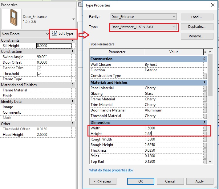Viewport: 219px width, 189px height.
Task: Close the Type Properties dialog with X
Action: coord(213,5)
